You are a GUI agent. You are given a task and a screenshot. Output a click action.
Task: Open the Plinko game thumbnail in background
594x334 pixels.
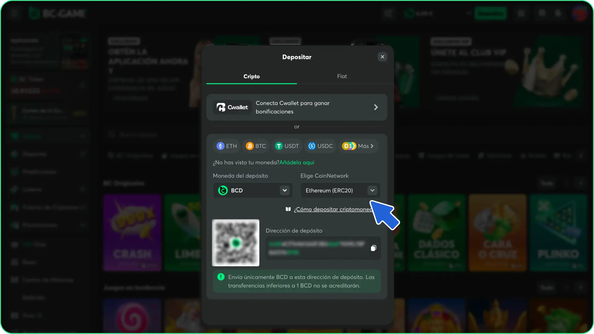[558, 233]
